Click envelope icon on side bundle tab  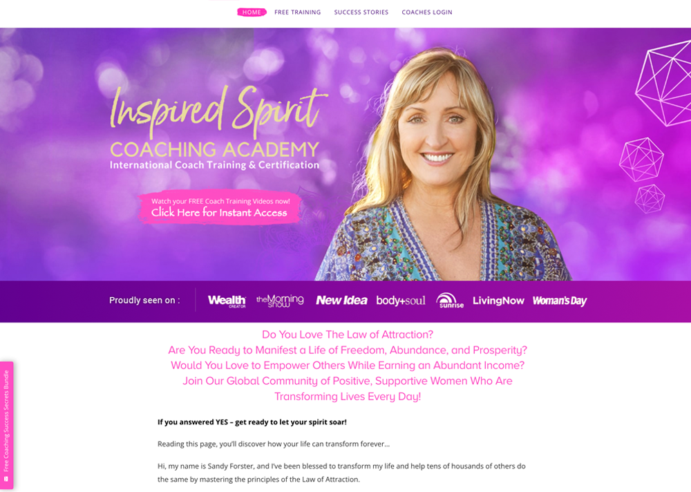tap(6, 479)
